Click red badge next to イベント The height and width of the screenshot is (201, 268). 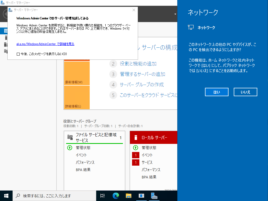(x=136, y=155)
